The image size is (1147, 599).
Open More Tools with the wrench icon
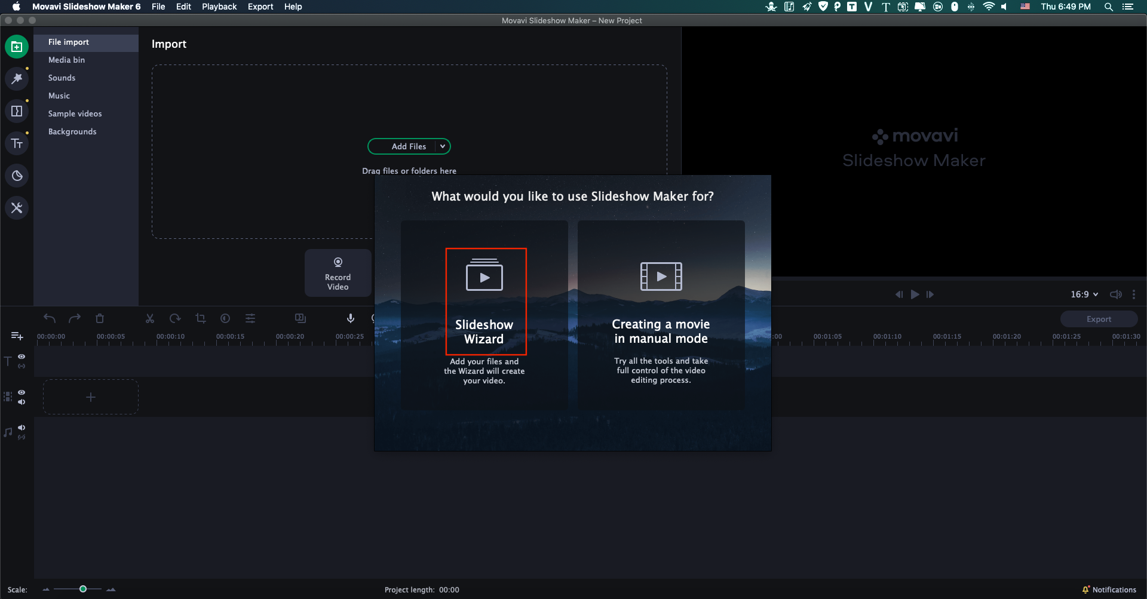coord(17,207)
